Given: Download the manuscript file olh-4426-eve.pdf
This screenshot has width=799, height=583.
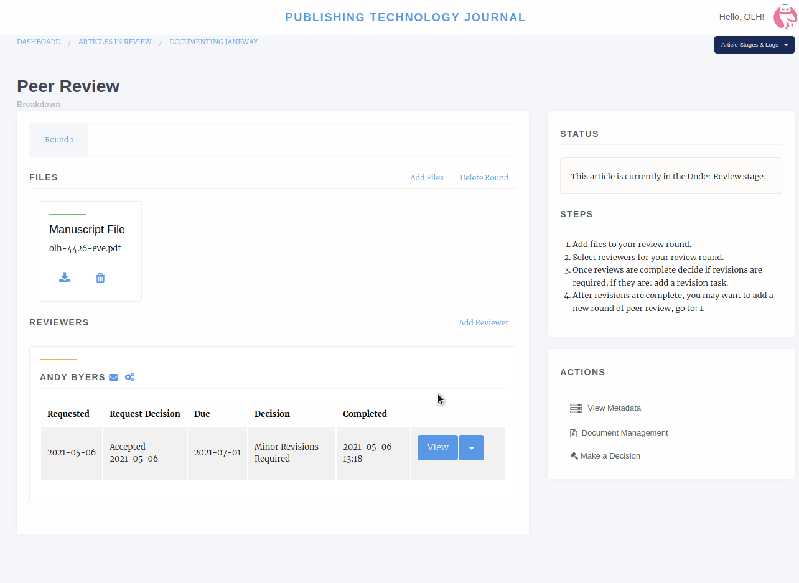Looking at the screenshot, I should (65, 278).
